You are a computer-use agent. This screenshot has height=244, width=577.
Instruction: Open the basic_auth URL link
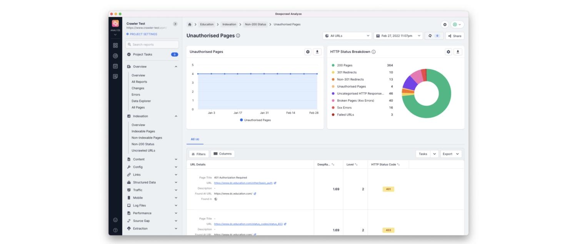tap(243, 183)
